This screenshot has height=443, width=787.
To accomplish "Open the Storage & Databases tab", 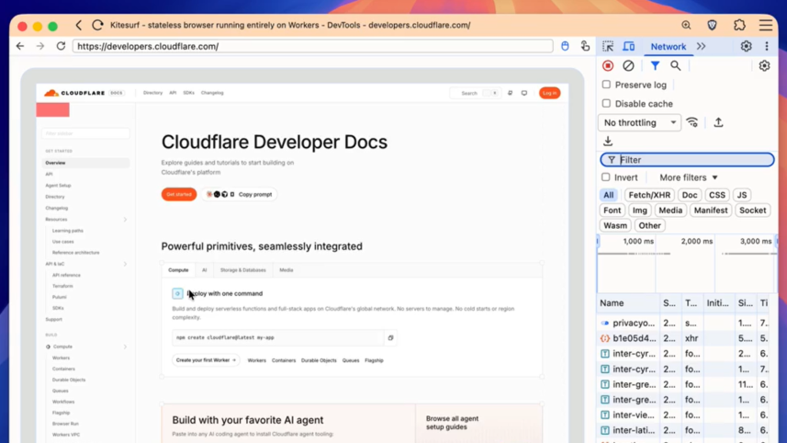I will coord(243,270).
